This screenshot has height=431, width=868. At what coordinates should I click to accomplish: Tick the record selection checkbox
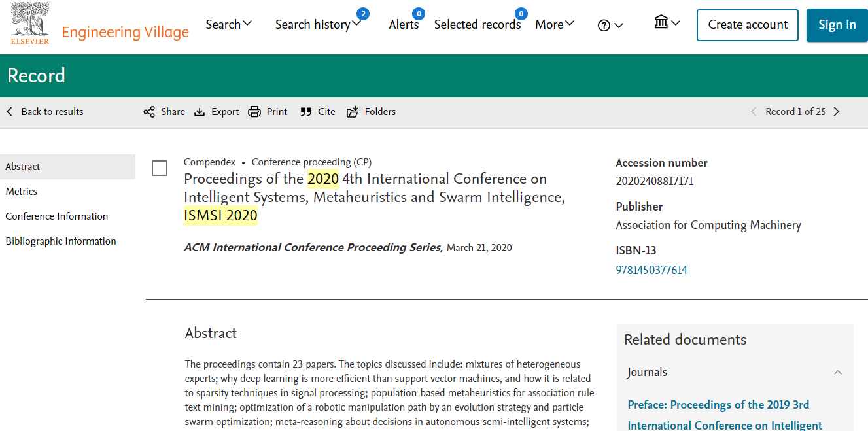(160, 168)
